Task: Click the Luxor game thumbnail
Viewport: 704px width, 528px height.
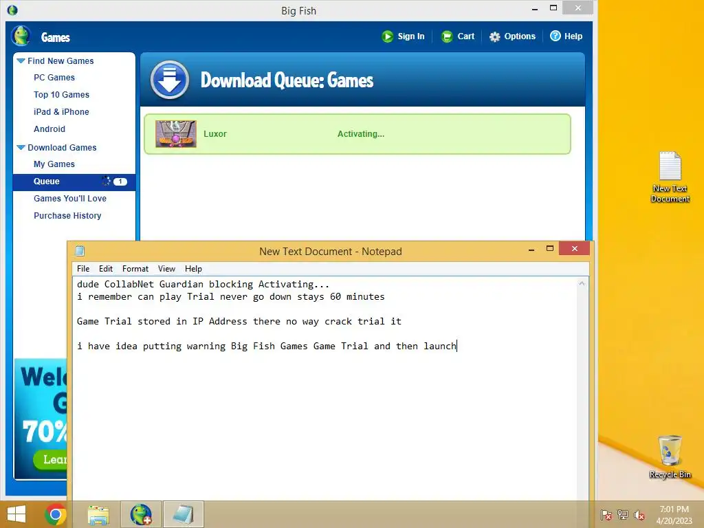Action: pyautogui.click(x=175, y=134)
